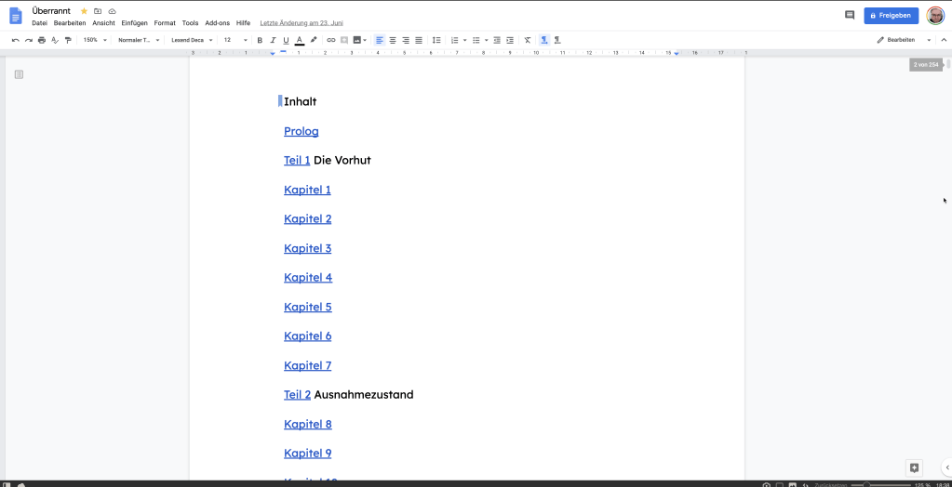
Task: Open the 150% zoom dropdown
Action: point(95,40)
